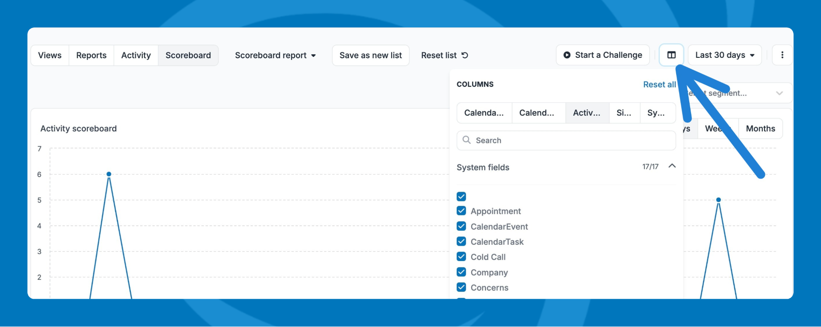Expand the Scoreboard report dropdown
The height and width of the screenshot is (327, 821).
[275, 56]
